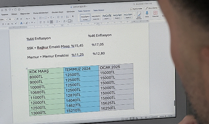Click the Undo arrow icon
Screen dimensions: 209x124
pyautogui.click(x=10, y=10)
